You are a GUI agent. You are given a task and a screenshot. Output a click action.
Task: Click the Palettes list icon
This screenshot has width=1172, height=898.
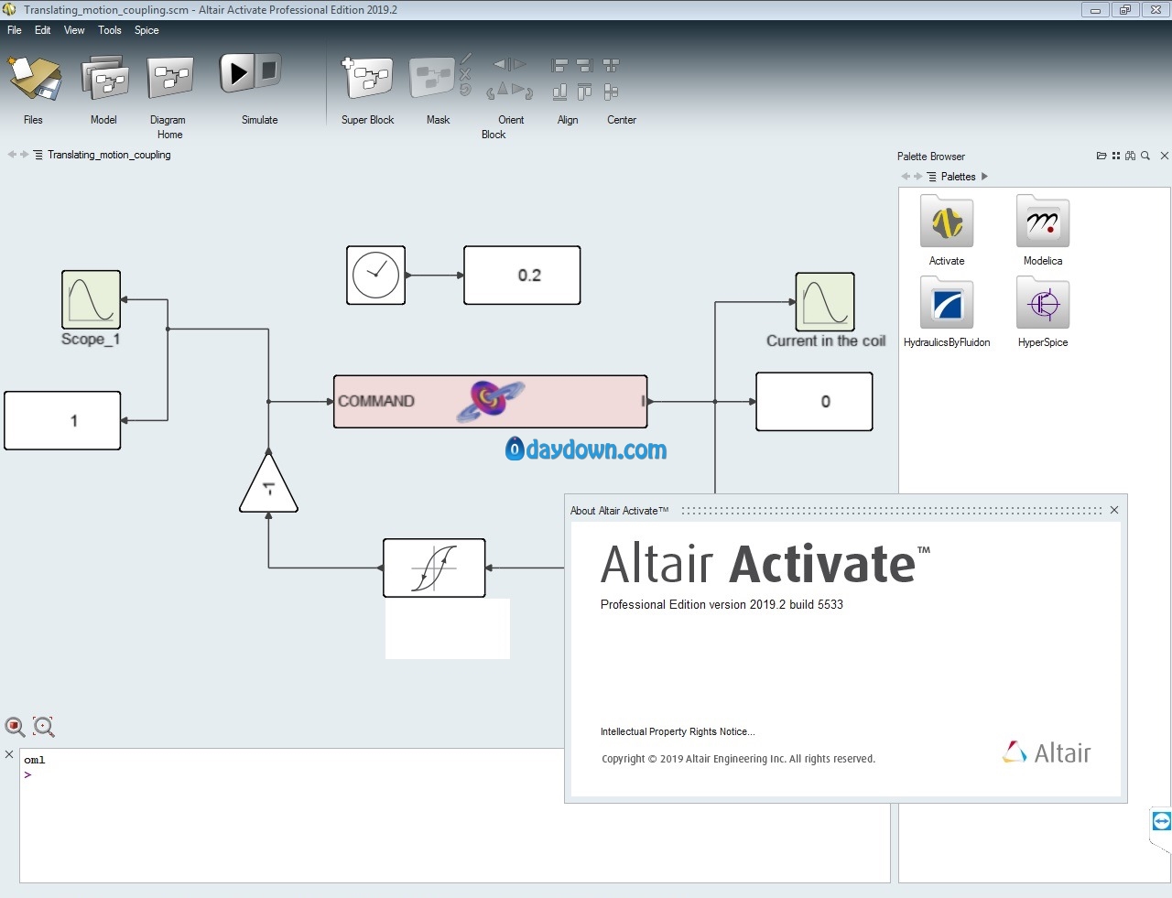pyautogui.click(x=931, y=177)
